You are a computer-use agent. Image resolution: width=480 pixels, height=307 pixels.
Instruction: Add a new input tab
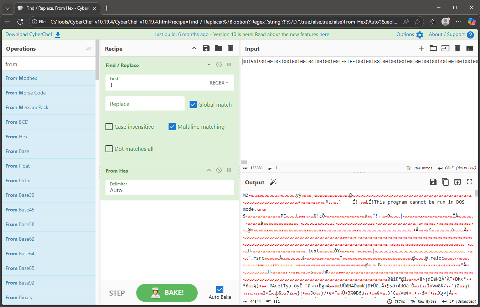click(421, 48)
